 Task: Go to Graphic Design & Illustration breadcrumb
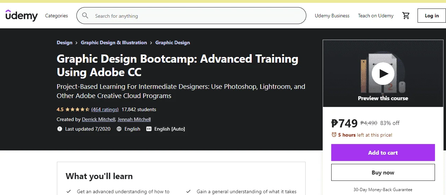(114, 42)
